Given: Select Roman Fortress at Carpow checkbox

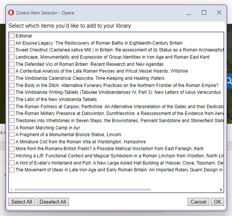Looking at the screenshot, I should tap(12, 107).
